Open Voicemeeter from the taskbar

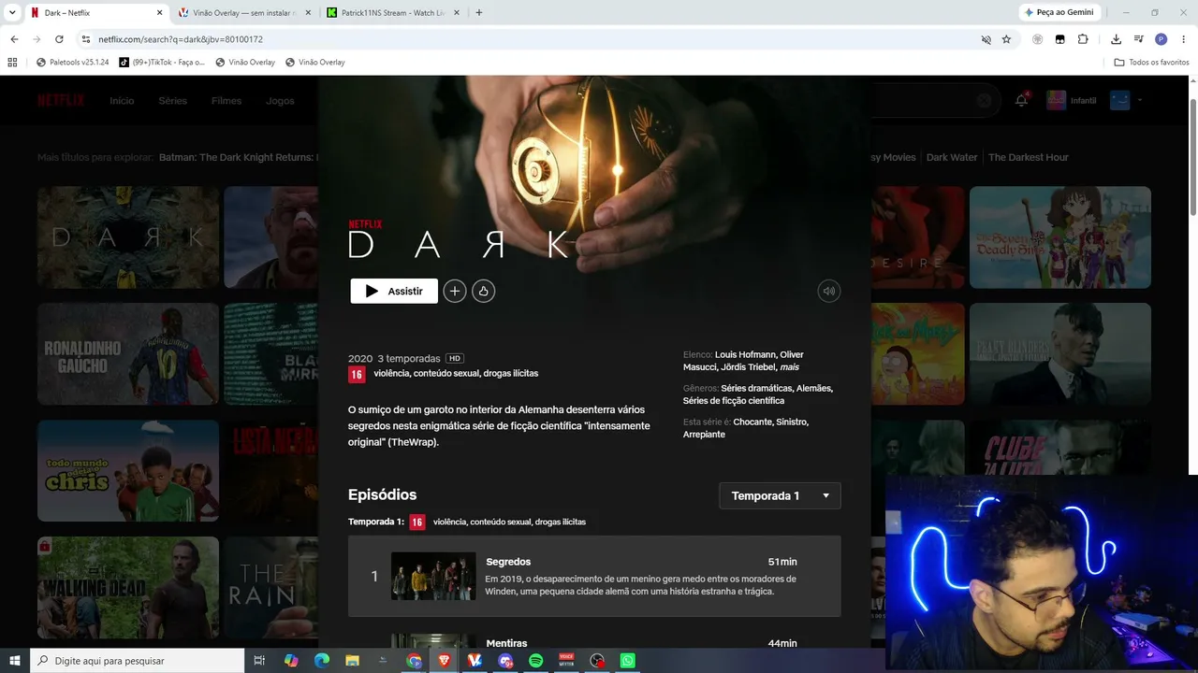tap(566, 661)
